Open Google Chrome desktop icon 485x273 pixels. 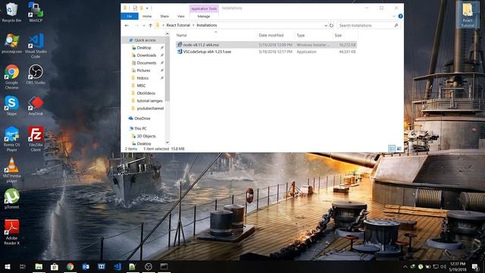tap(11, 77)
